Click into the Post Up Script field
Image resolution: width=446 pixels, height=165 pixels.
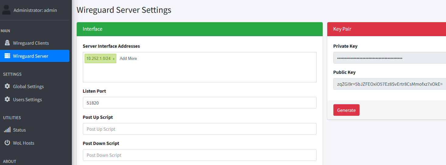199,129
